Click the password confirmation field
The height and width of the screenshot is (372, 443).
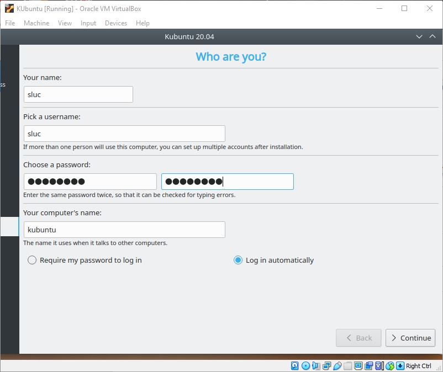(x=228, y=182)
